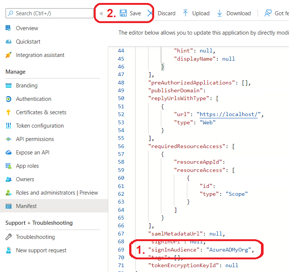Open the Owners page
Screen dimensions: 290x272
25,179
